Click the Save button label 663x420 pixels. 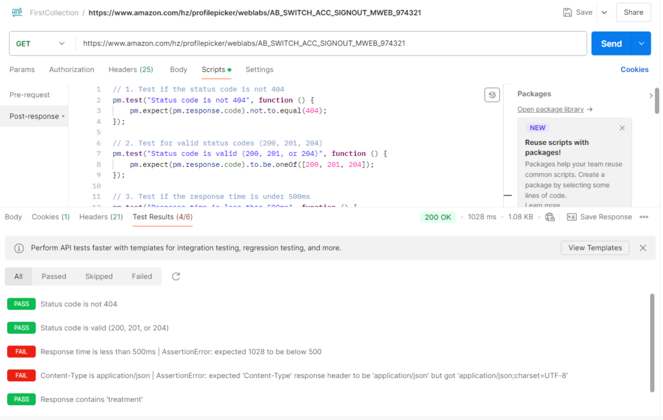coord(584,13)
